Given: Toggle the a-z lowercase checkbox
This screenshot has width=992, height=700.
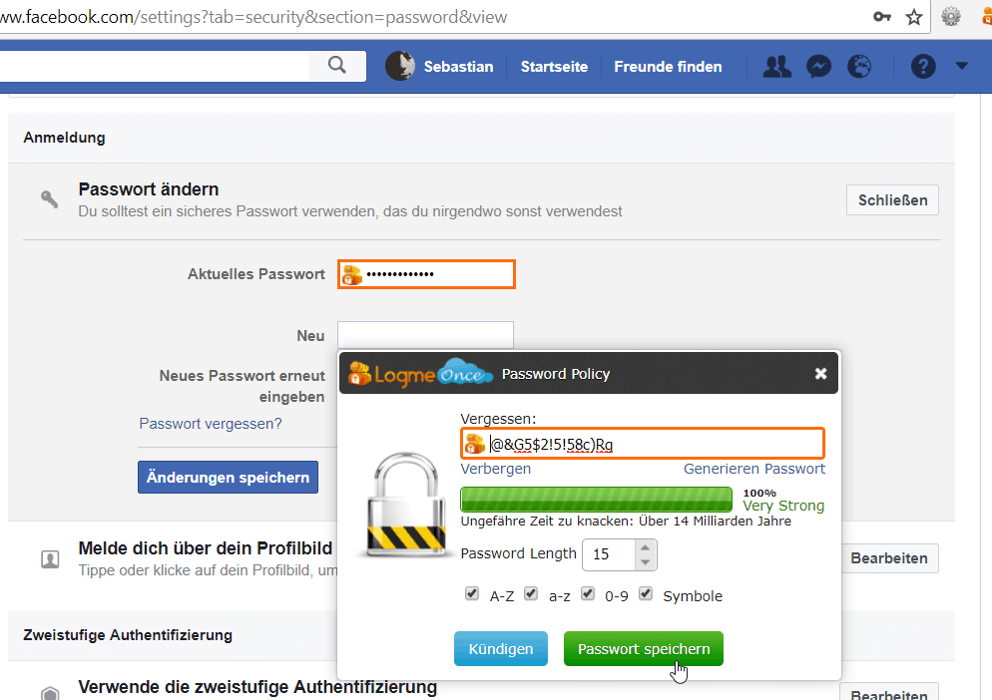Looking at the screenshot, I should [531, 593].
